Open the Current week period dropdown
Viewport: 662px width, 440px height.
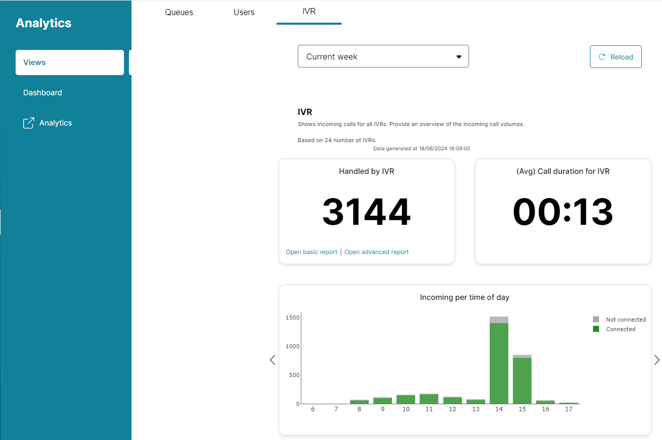pos(382,56)
